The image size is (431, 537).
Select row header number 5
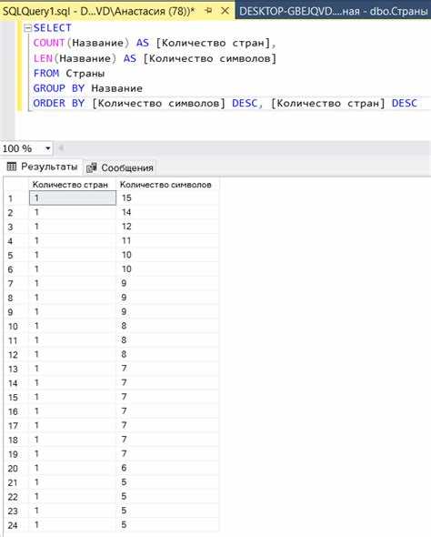coord(15,255)
